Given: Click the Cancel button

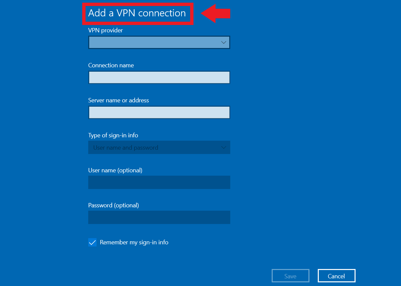Looking at the screenshot, I should tap(337, 276).
